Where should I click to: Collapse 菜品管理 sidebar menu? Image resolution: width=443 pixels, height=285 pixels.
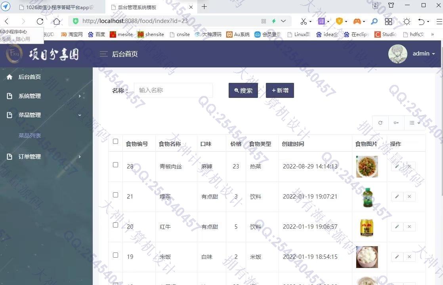tap(46, 115)
